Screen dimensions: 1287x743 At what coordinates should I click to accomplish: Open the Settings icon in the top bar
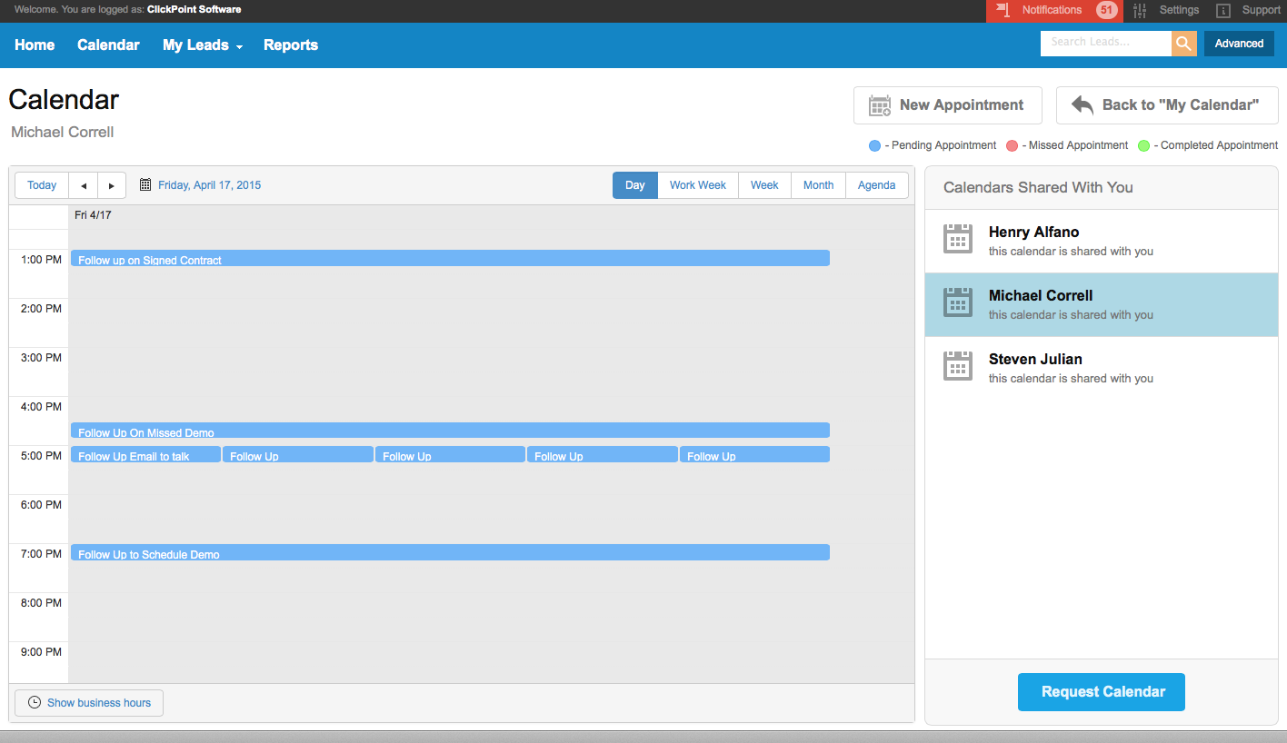pos(1139,10)
